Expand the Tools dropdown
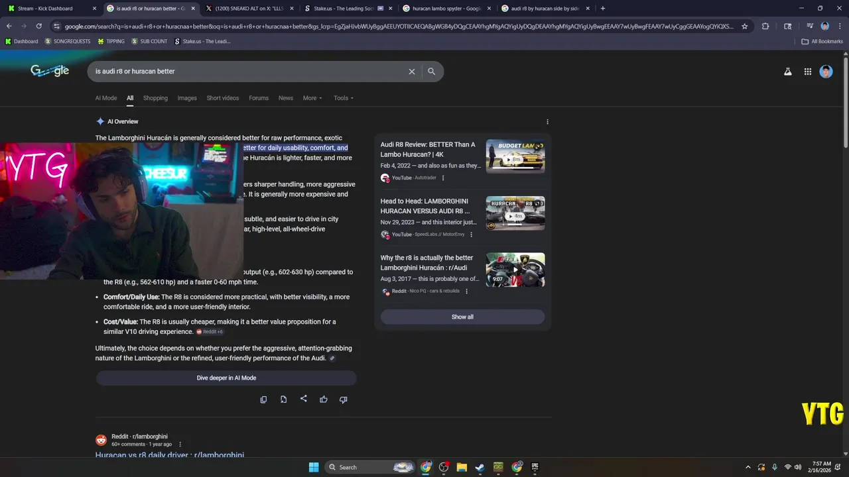This screenshot has height=477, width=849. [344, 98]
